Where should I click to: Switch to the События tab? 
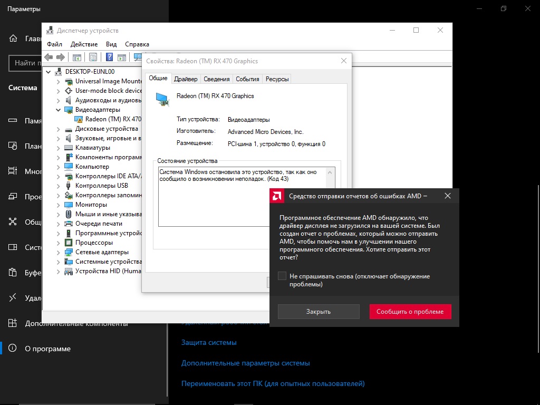click(x=247, y=79)
